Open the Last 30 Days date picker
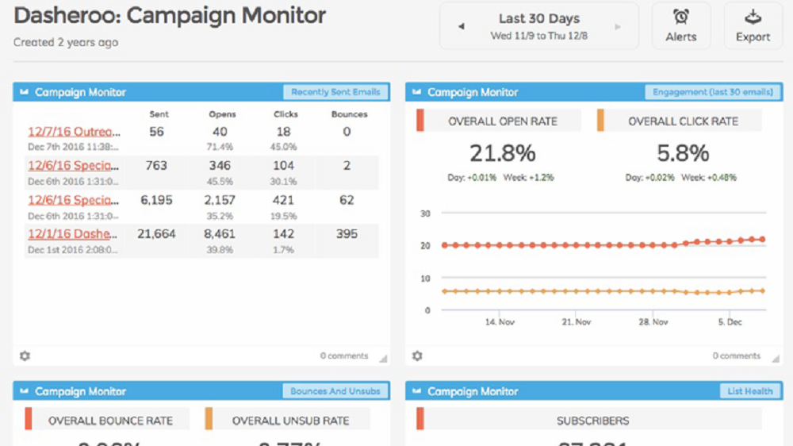Image resolution: width=793 pixels, height=446 pixels. (x=539, y=26)
